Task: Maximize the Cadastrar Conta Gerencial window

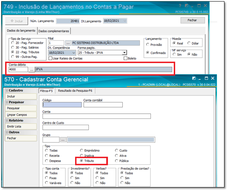Action: click(206, 78)
